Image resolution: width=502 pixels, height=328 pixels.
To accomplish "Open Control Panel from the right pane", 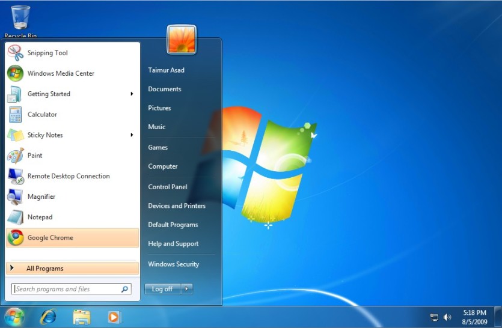I will (168, 187).
